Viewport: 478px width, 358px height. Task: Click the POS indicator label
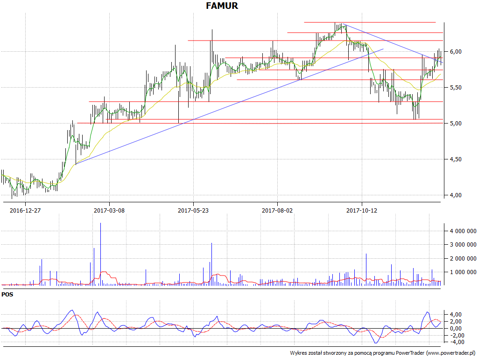coord(7,295)
